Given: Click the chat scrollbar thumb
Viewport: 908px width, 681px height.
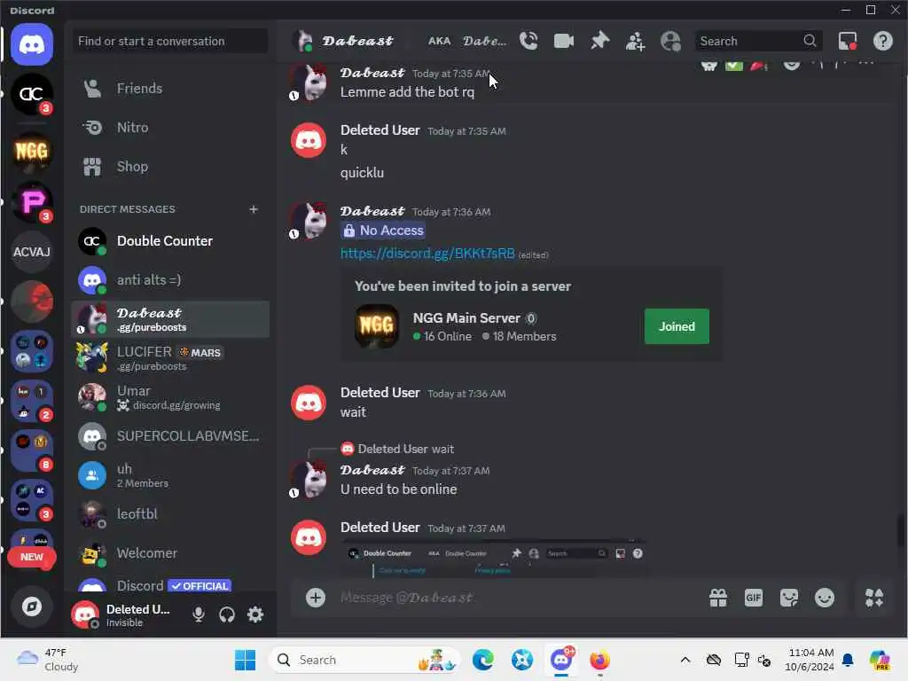Looking at the screenshot, I should pos(901,530).
